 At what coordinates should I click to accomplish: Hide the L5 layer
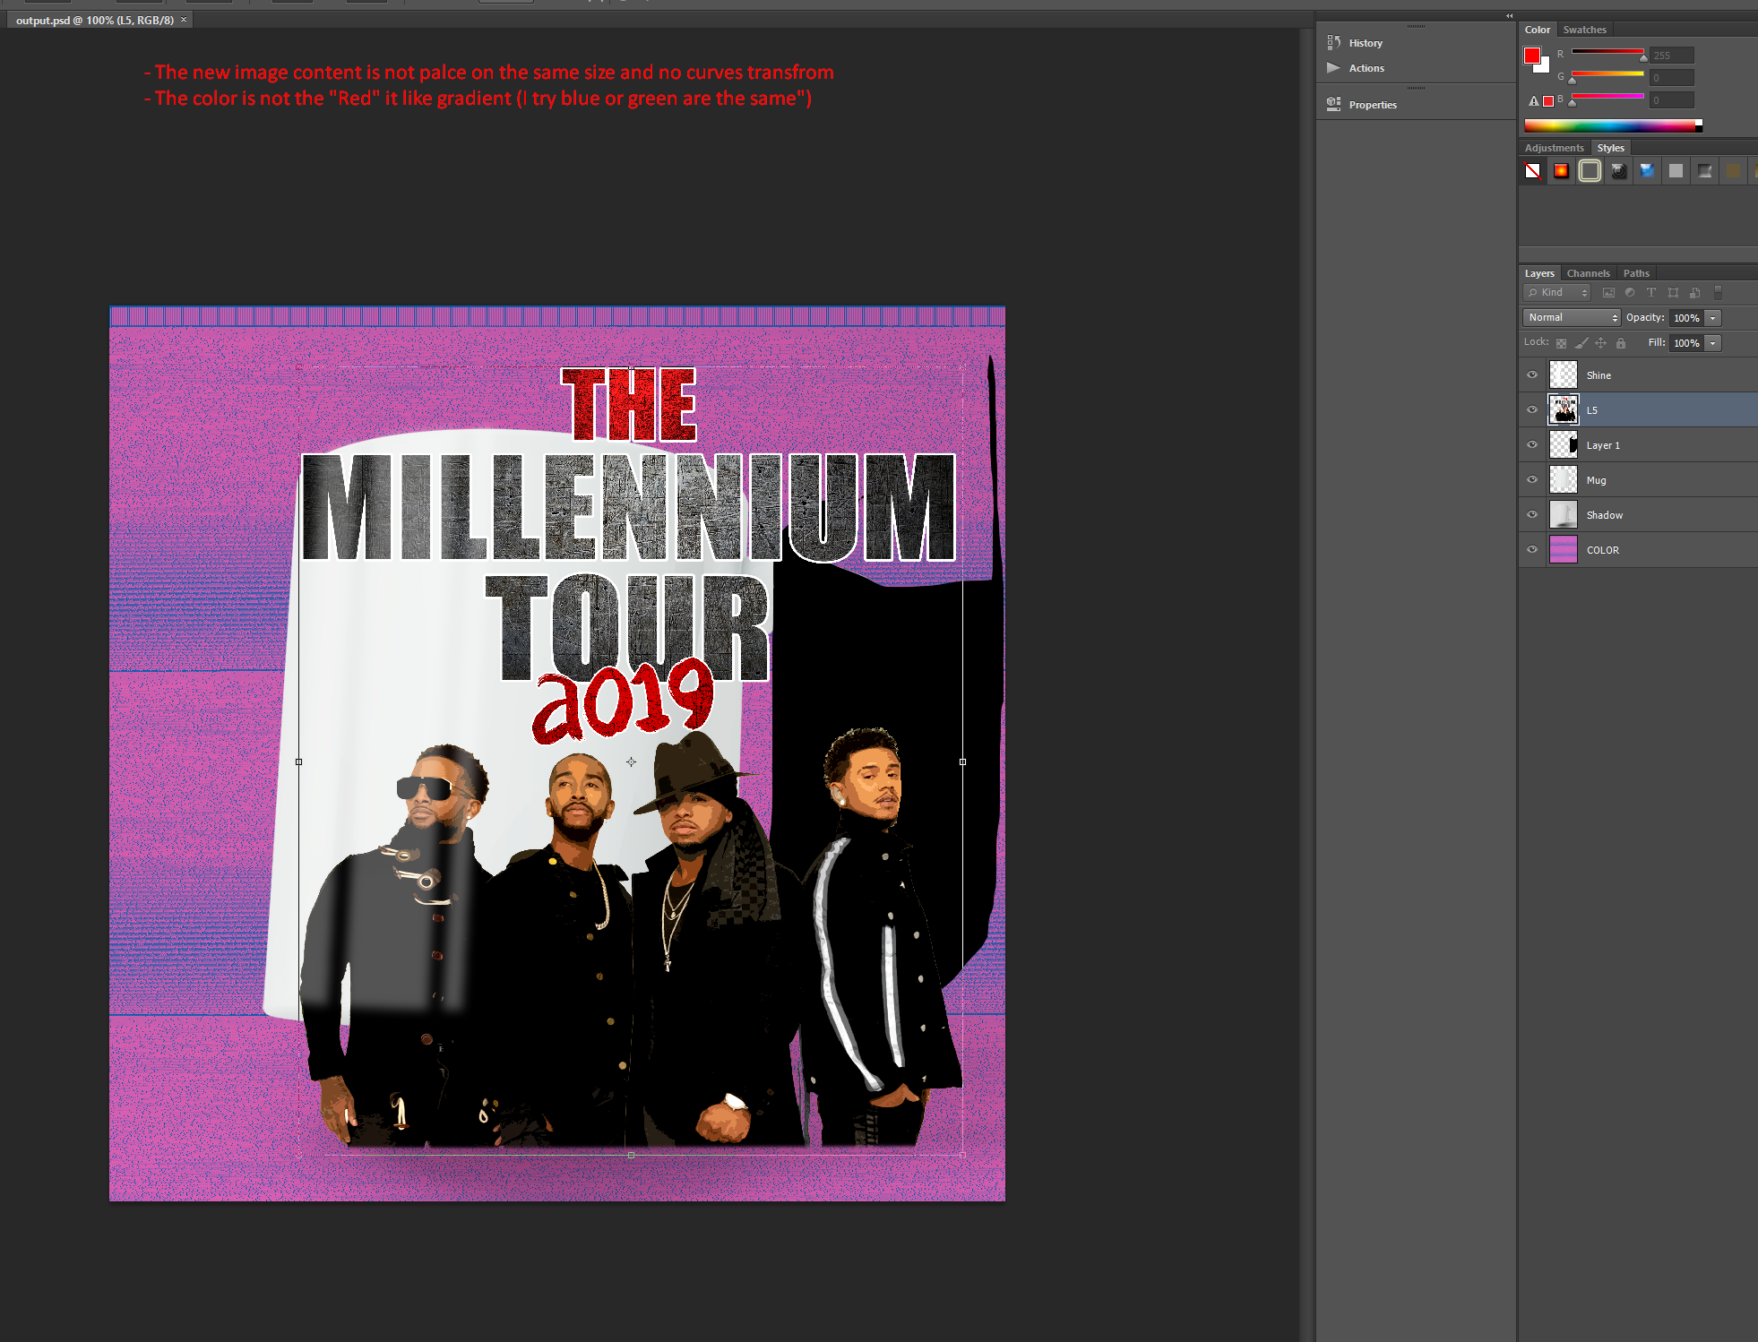(1532, 409)
